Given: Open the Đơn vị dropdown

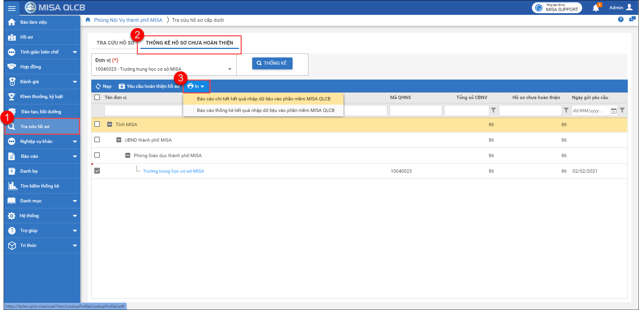Looking at the screenshot, I should 229,69.
